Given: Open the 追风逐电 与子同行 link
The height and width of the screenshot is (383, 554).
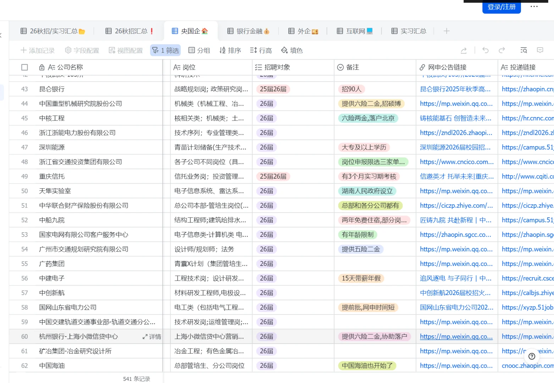Looking at the screenshot, I should [456, 278].
